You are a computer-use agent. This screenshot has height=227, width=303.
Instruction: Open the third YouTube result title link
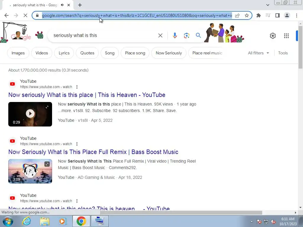(89, 208)
